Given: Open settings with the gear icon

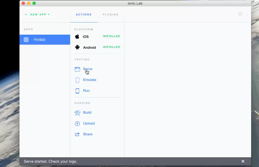Looking at the screenshot, I should pyautogui.click(x=240, y=14).
